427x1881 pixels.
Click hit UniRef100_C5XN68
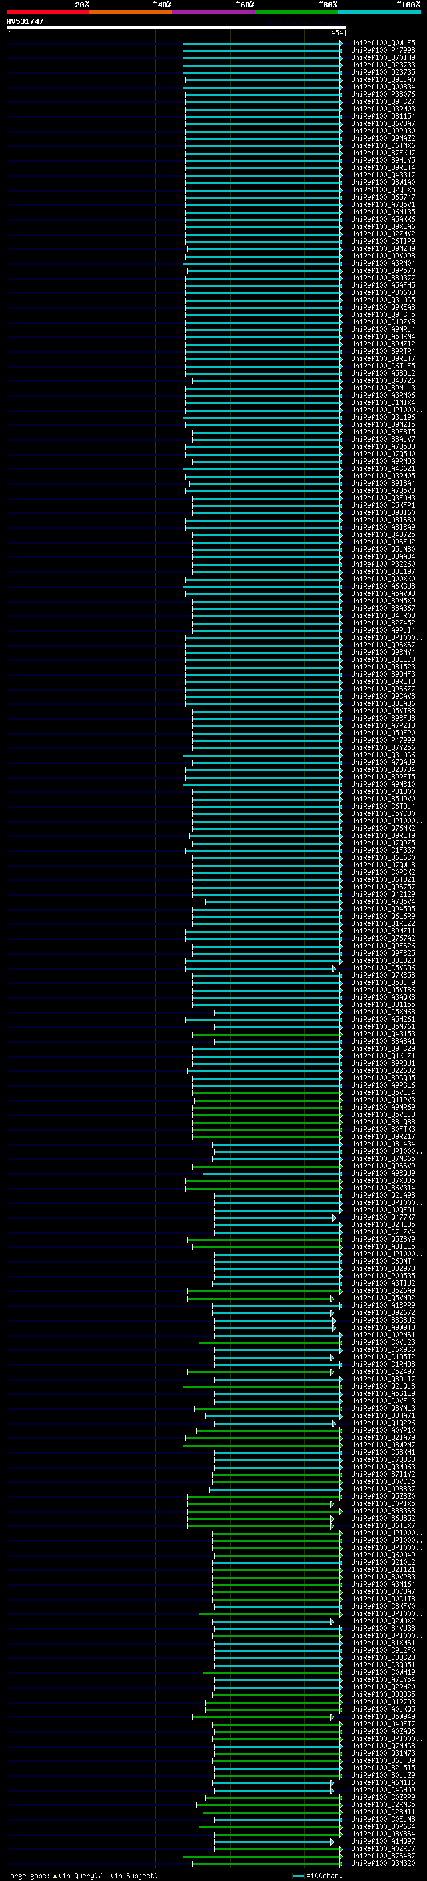[x=383, y=1012]
